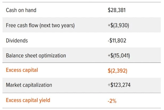Click the orange Excess capital yield heading

coord(28,100)
